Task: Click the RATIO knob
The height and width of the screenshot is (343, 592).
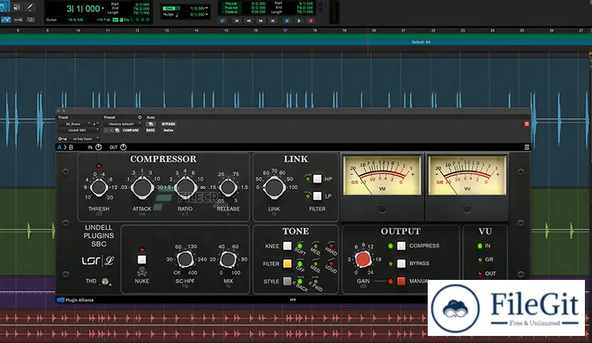Action: click(x=186, y=188)
